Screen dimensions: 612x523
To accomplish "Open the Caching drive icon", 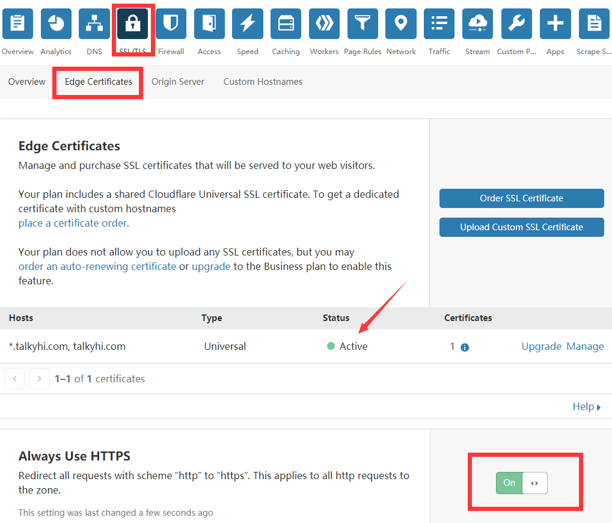I will tap(286, 23).
